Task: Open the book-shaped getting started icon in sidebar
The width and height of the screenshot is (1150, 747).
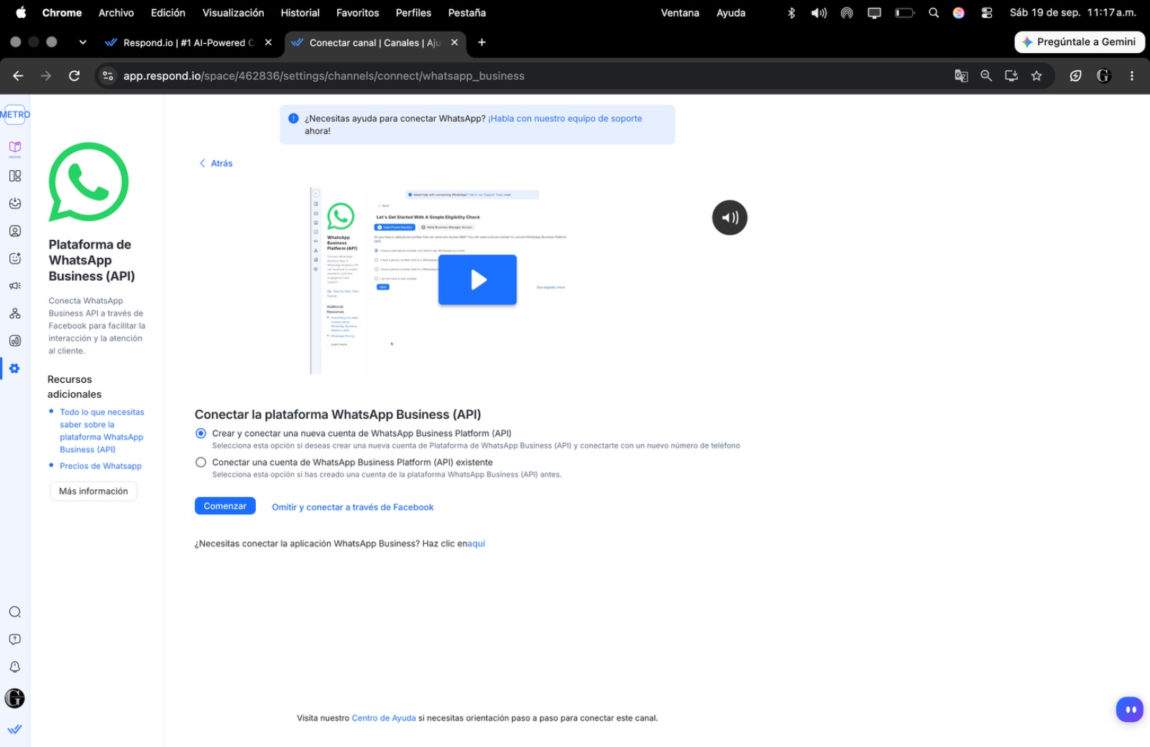Action: point(15,147)
